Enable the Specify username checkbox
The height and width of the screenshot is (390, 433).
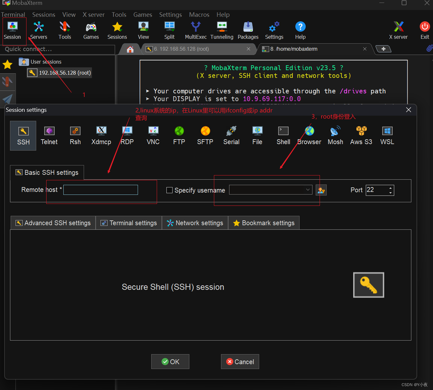[x=169, y=190]
